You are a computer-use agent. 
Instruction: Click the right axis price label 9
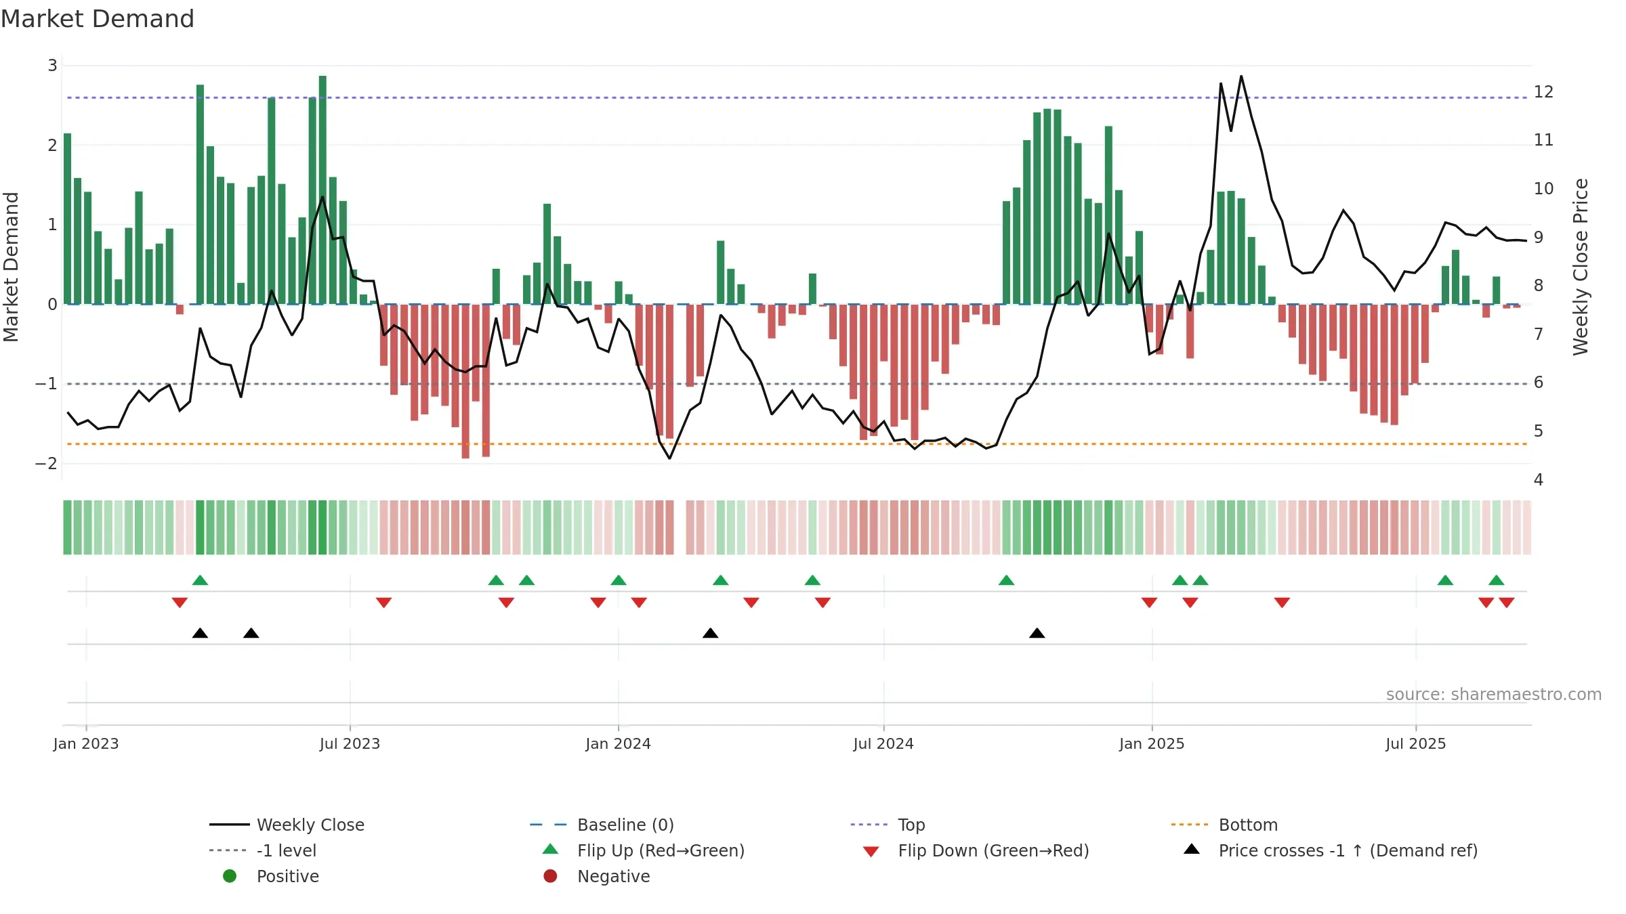point(1539,238)
